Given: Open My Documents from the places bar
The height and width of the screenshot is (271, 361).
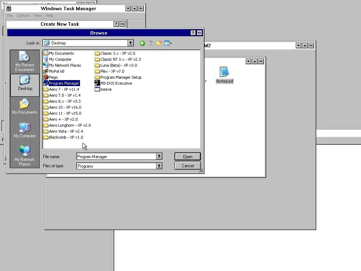Looking at the screenshot, I should 25,107.
